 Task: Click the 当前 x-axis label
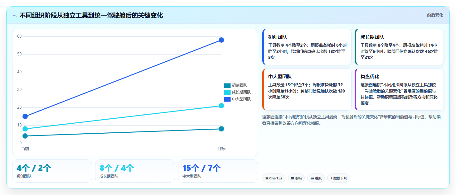25,149
